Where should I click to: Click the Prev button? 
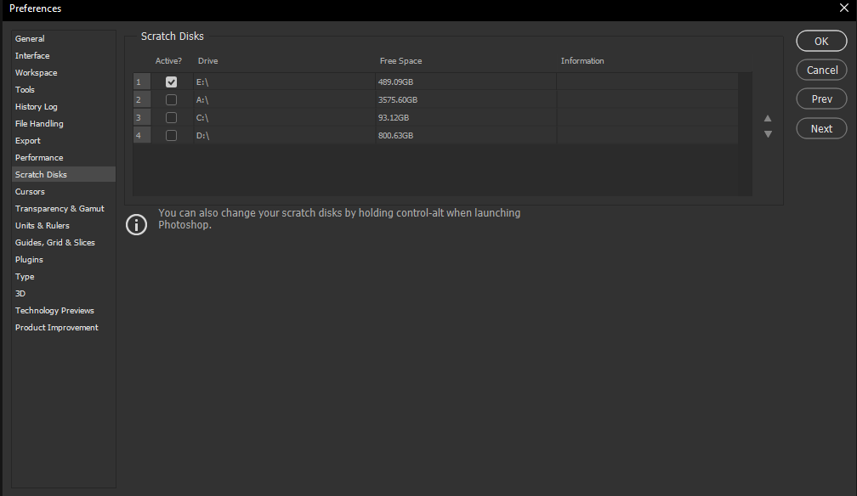821,99
